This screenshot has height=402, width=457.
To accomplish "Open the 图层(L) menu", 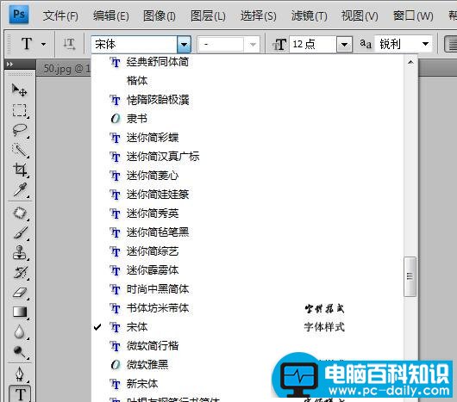I will click(x=208, y=15).
